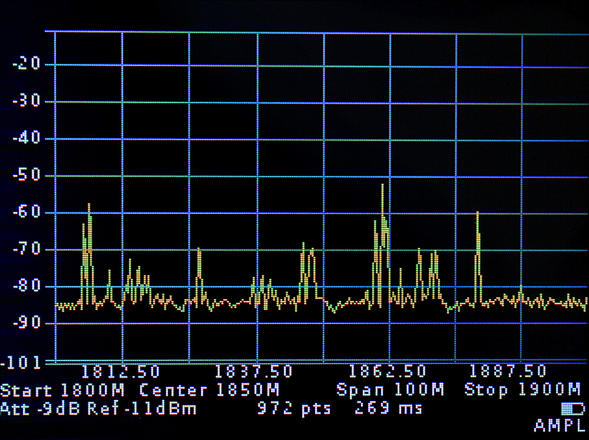Image resolution: width=589 pixels, height=440 pixels.
Task: Click the Att -9dB attenuation value
Action: coord(40,409)
